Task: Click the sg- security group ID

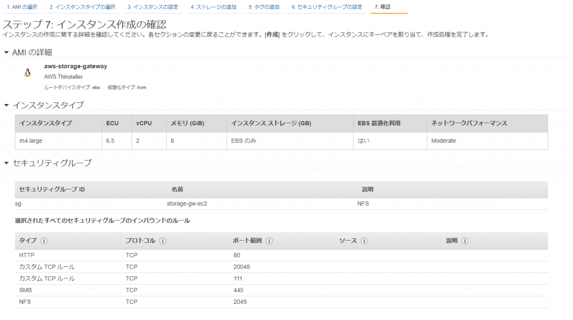Action: 18,204
